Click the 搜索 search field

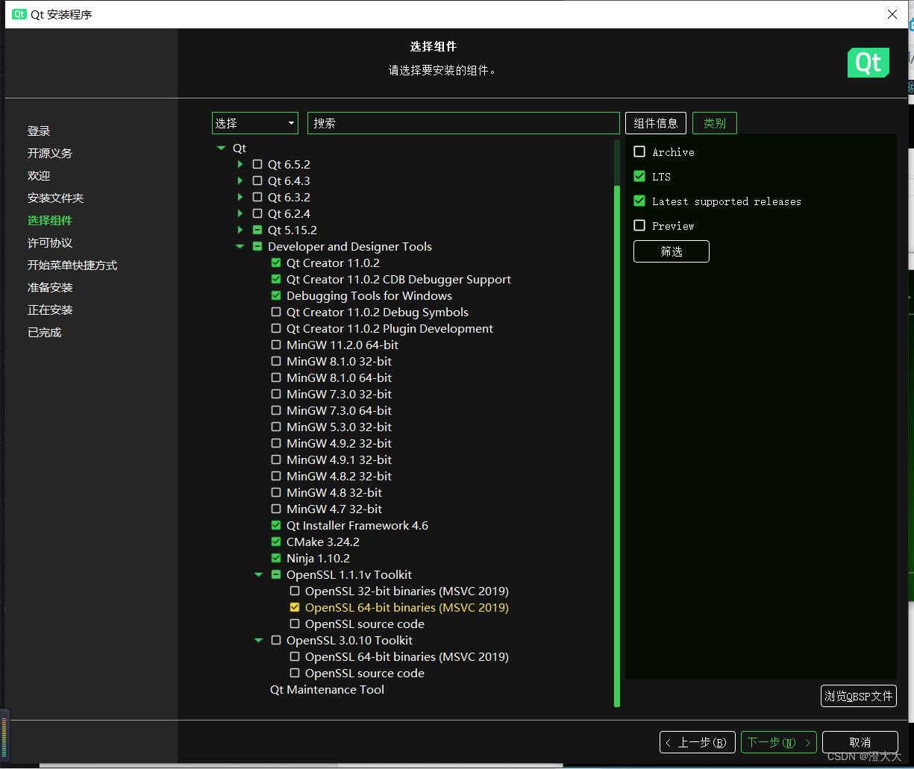pyautogui.click(x=463, y=123)
